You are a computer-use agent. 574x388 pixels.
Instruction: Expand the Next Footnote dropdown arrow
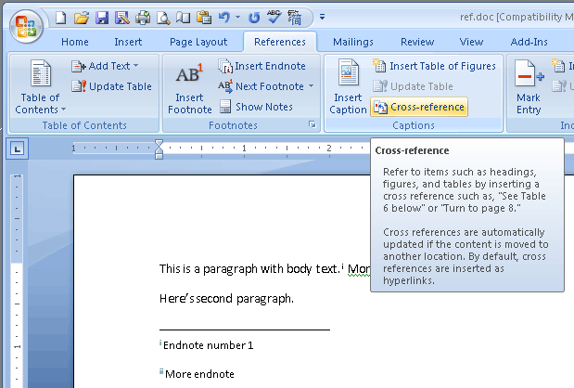click(x=312, y=86)
